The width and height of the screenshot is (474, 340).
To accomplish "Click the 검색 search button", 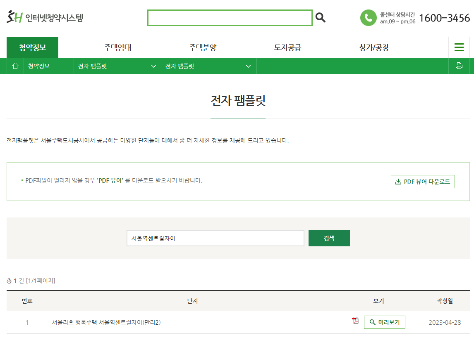I will point(329,238).
